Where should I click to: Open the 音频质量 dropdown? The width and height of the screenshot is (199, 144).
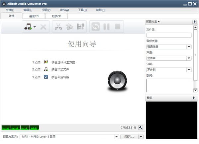click(x=169, y=46)
